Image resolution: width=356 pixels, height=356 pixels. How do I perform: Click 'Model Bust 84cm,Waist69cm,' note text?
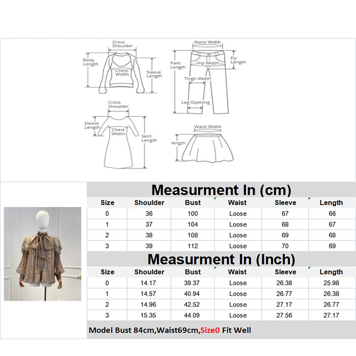tap(145, 330)
